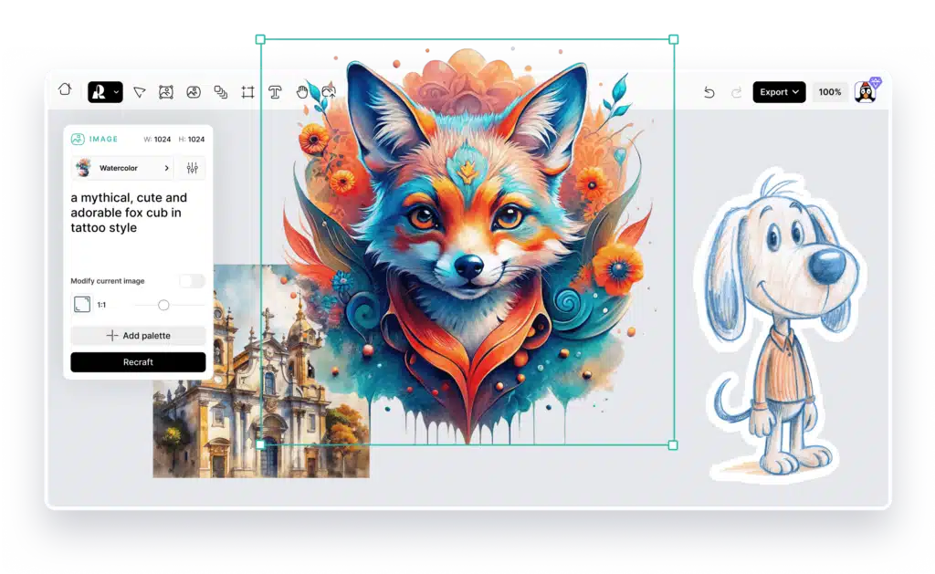Screen dimensions: 935x574
Task: Click the Recraft generate button
Action: tap(137, 361)
